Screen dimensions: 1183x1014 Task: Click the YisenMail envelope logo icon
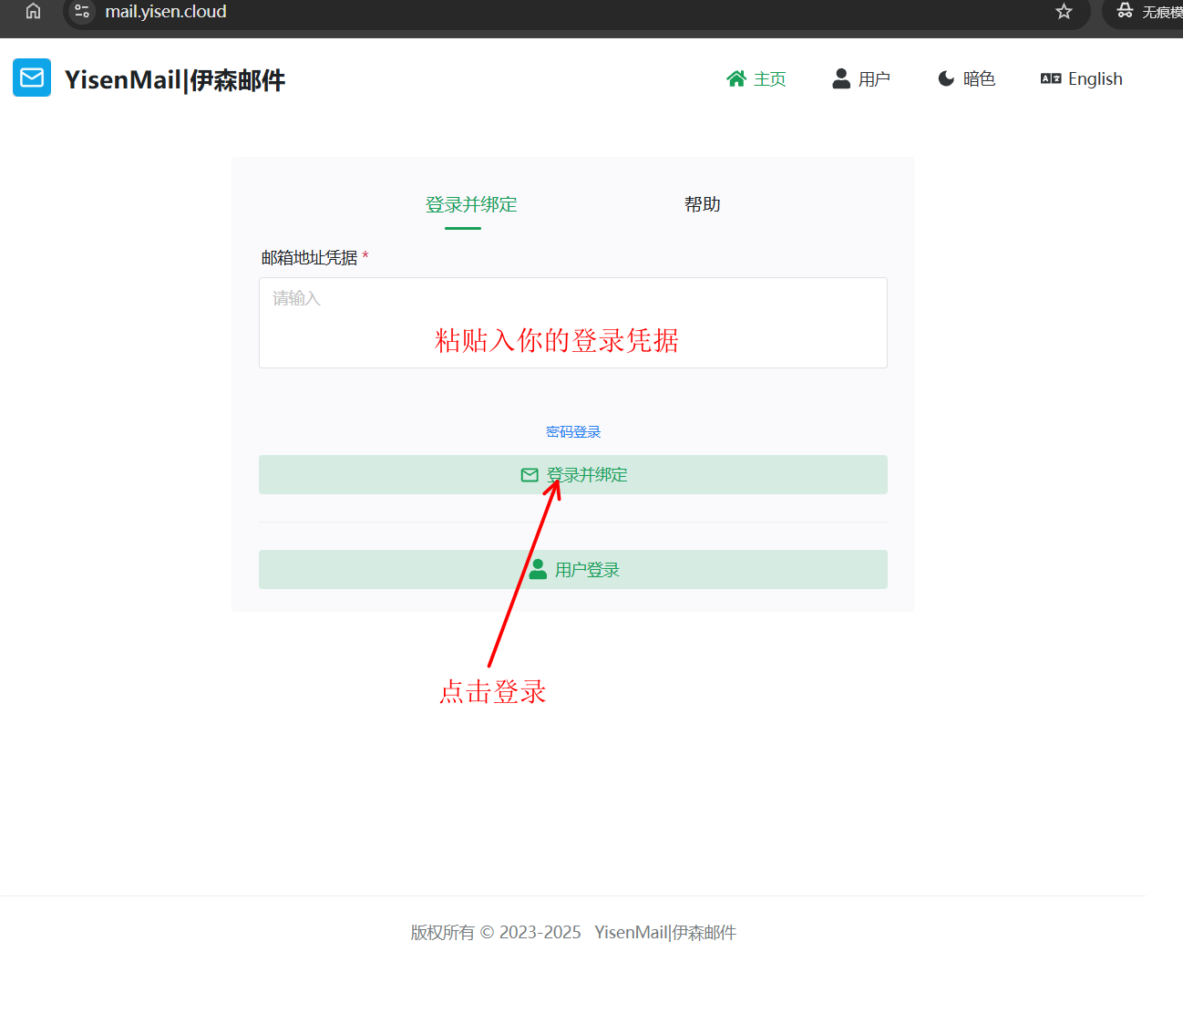pyautogui.click(x=31, y=78)
